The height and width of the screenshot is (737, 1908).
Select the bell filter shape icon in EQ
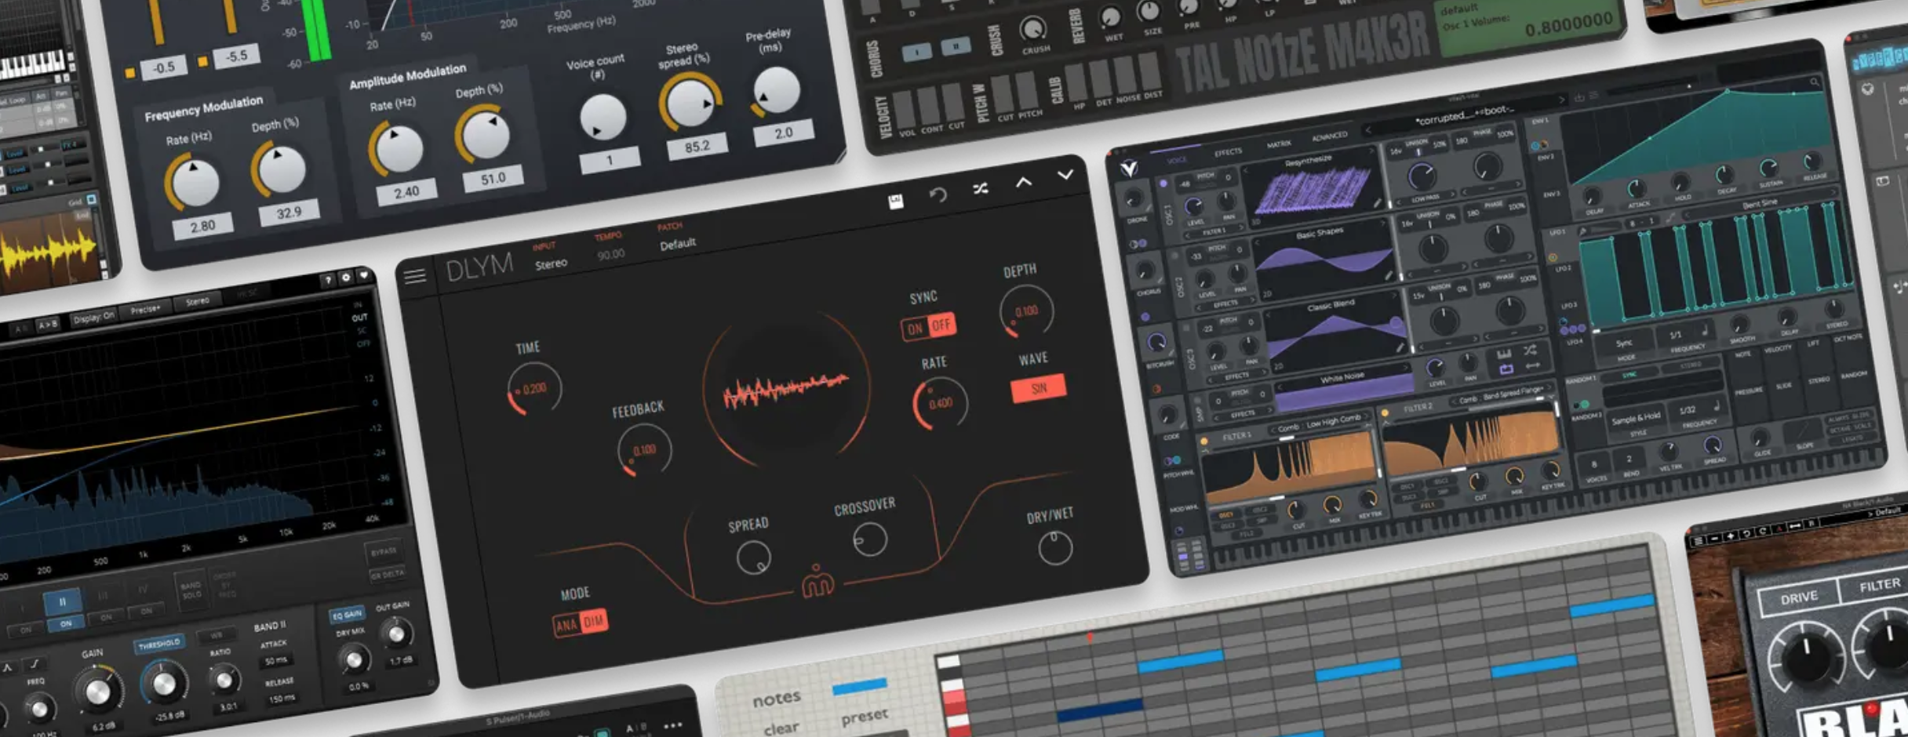pyautogui.click(x=7, y=668)
